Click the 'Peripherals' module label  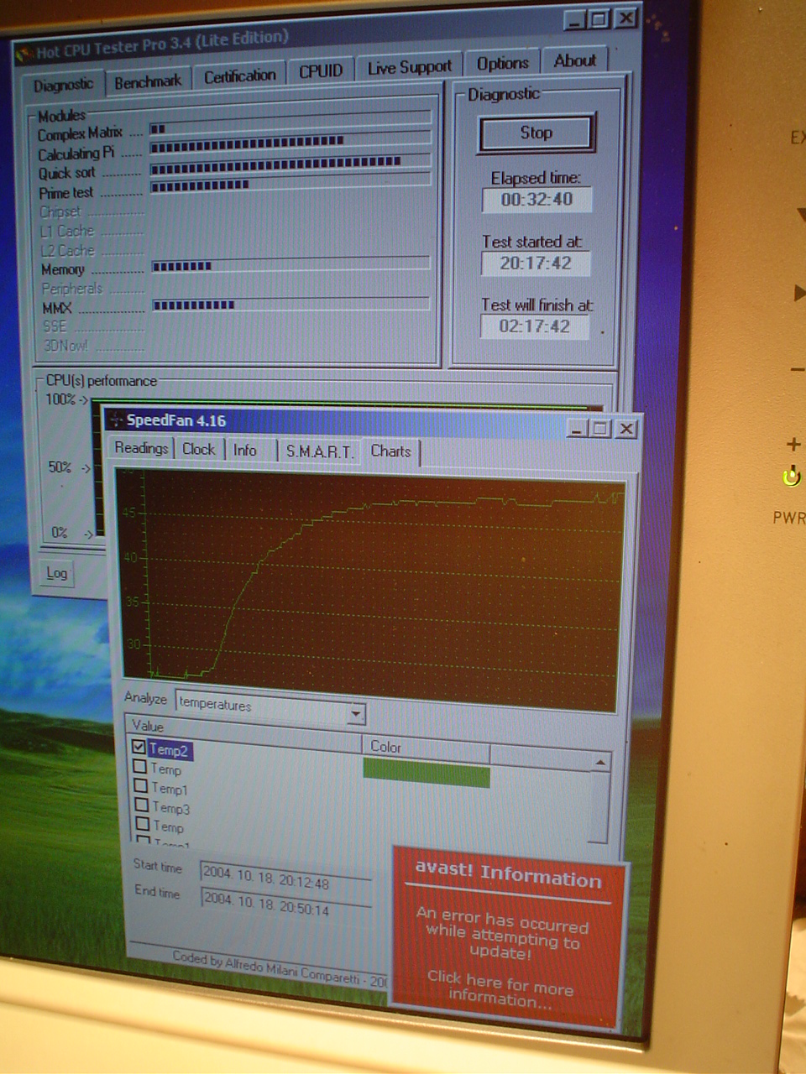[x=72, y=289]
